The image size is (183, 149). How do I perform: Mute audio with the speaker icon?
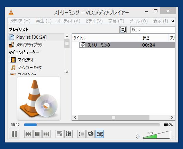pyautogui.click(x=138, y=137)
